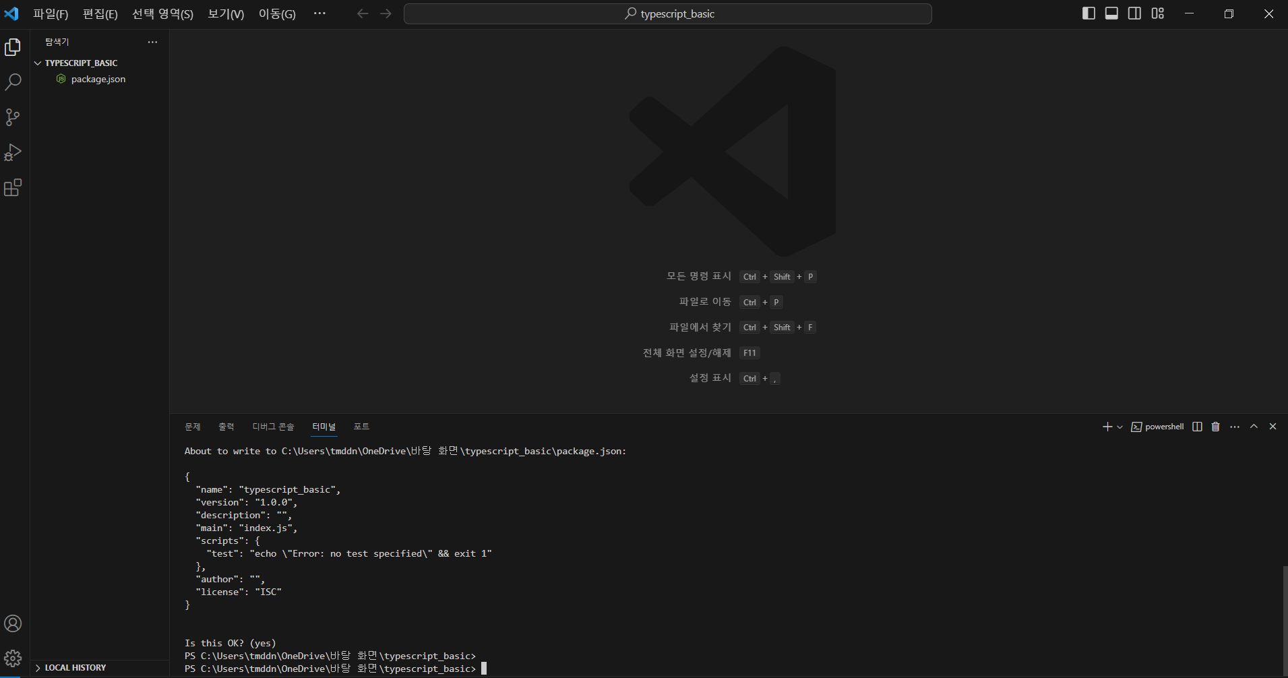1288x678 pixels.
Task: Toggle bottom panel visibility
Action: pyautogui.click(x=1112, y=13)
